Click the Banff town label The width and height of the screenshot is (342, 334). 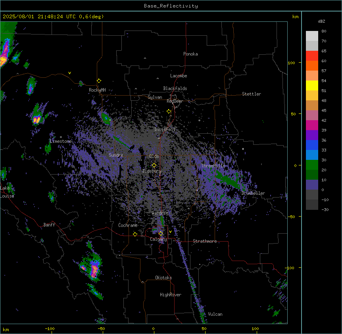pyautogui.click(x=49, y=225)
